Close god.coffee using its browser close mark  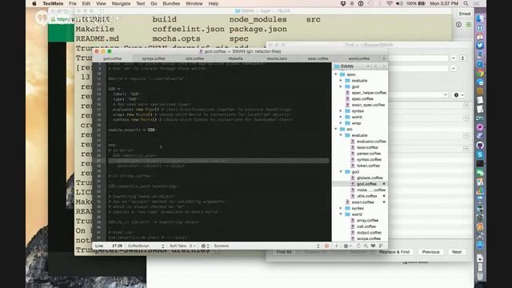[384, 184]
